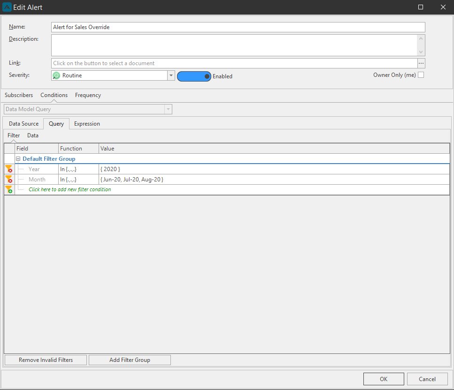Click into the Description text area
454x390 pixels.
pos(234,45)
